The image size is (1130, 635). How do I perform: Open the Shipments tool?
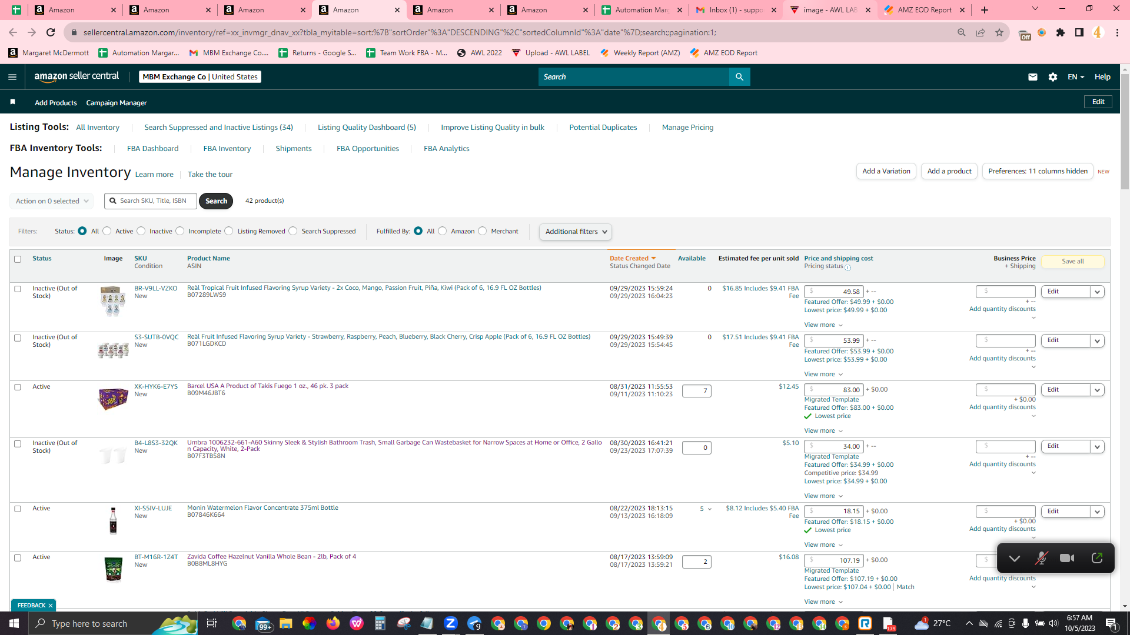pyautogui.click(x=294, y=149)
